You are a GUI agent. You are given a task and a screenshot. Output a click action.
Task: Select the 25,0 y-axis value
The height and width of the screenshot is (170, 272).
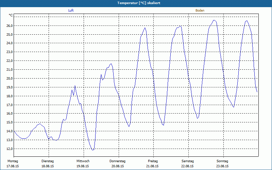point(10,35)
